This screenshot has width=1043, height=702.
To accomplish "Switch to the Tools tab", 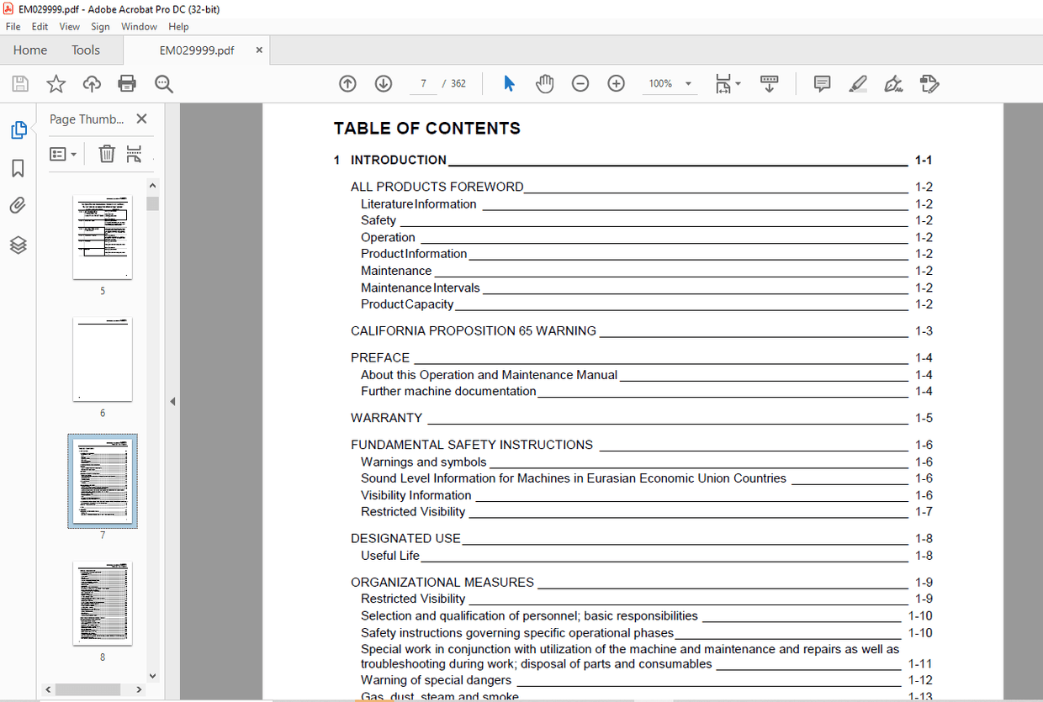I will click(x=85, y=50).
